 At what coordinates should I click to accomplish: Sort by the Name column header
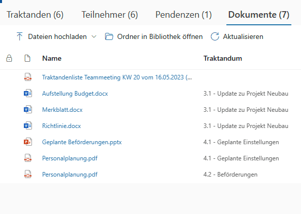point(52,58)
